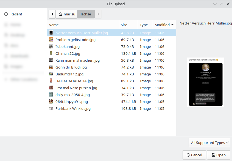Select file name 964t4lrqzyo91.png
232x161 pixels.
72,102
